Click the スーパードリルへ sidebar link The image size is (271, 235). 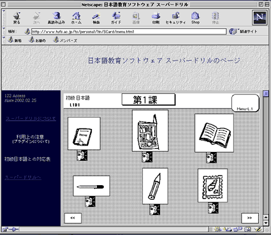click(23, 178)
